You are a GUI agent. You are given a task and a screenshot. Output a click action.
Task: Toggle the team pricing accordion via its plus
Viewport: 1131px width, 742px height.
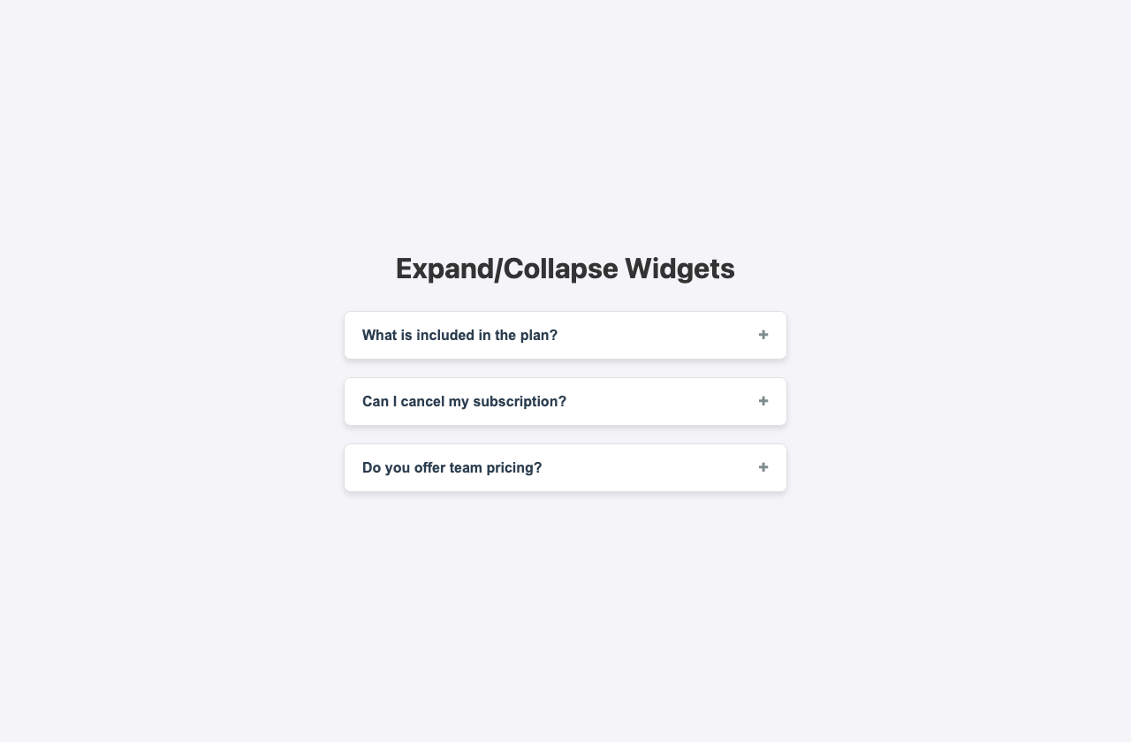click(763, 467)
